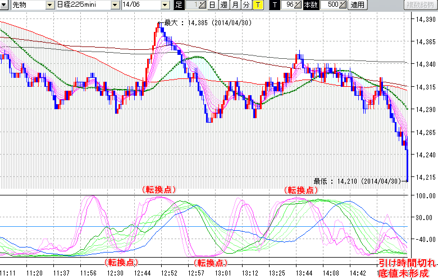
Task: Click the dropdown arrow at far left
Action: click(4, 5)
